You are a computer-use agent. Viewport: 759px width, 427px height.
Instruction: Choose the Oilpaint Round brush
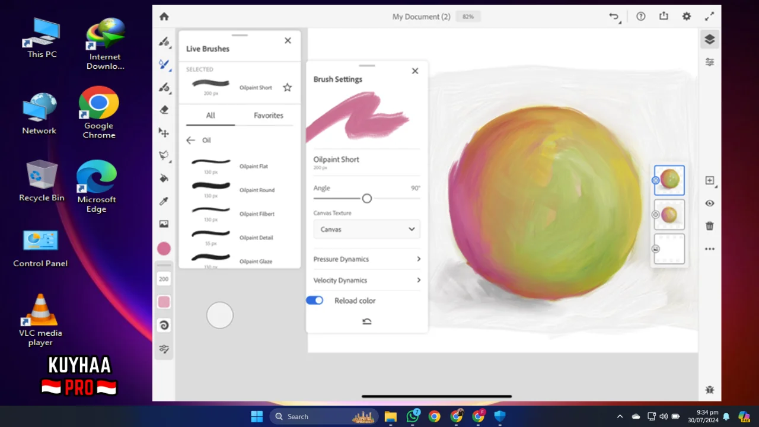pos(239,189)
